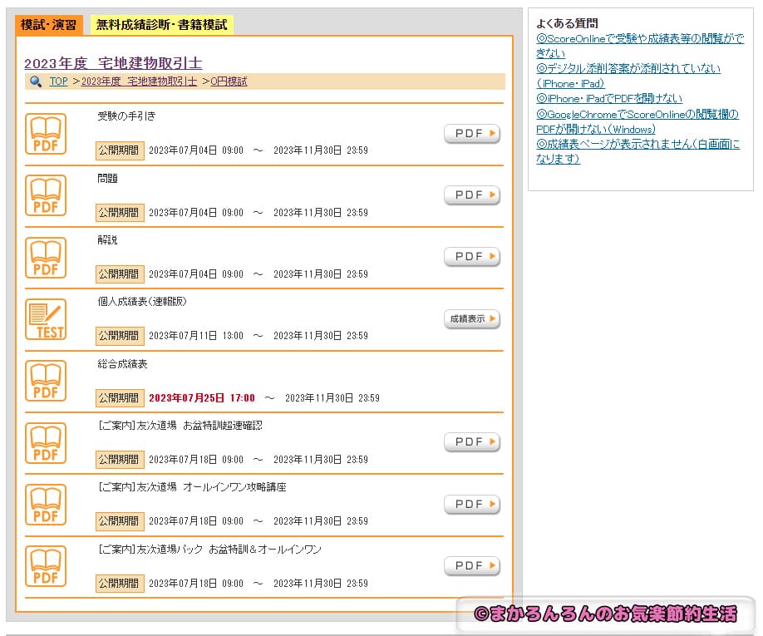
Task: Show results with the 成績表示 button
Action: coord(472,318)
